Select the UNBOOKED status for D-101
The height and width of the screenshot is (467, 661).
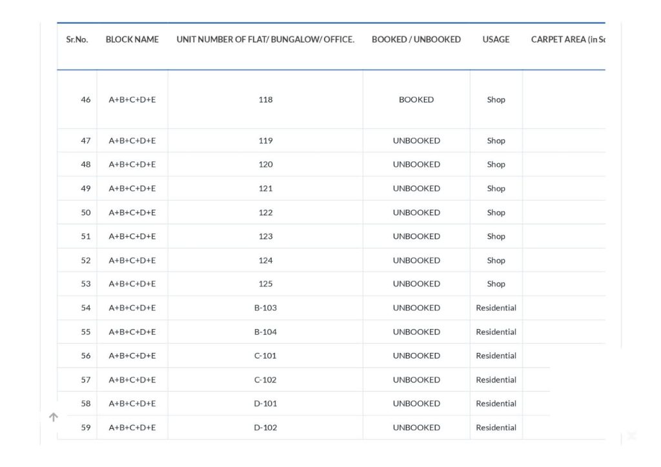coord(416,403)
